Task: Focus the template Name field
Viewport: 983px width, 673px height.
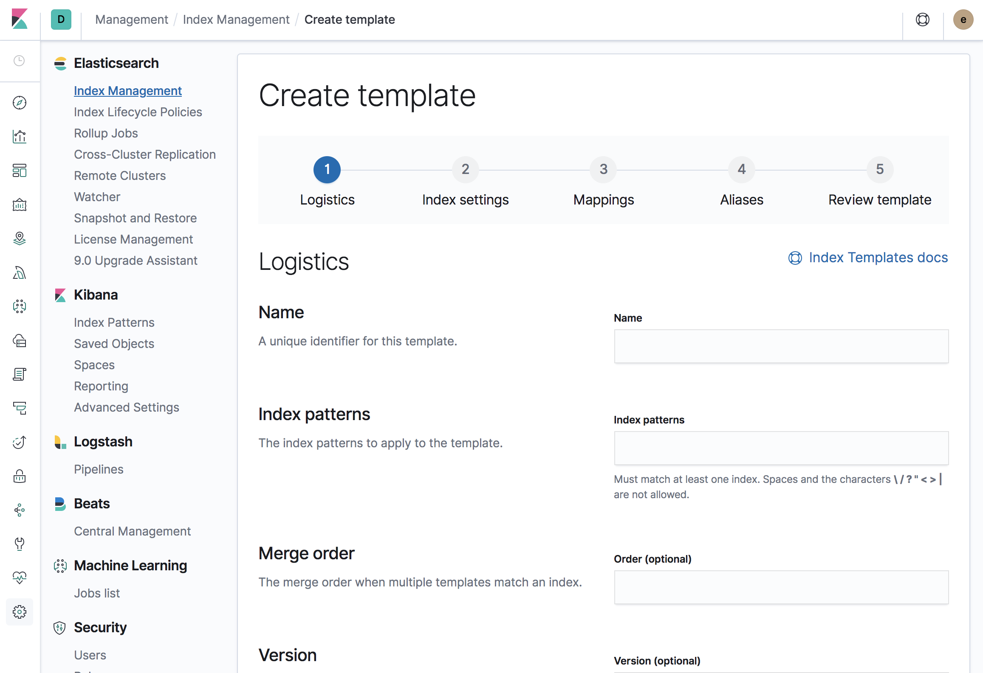Action: click(x=781, y=346)
